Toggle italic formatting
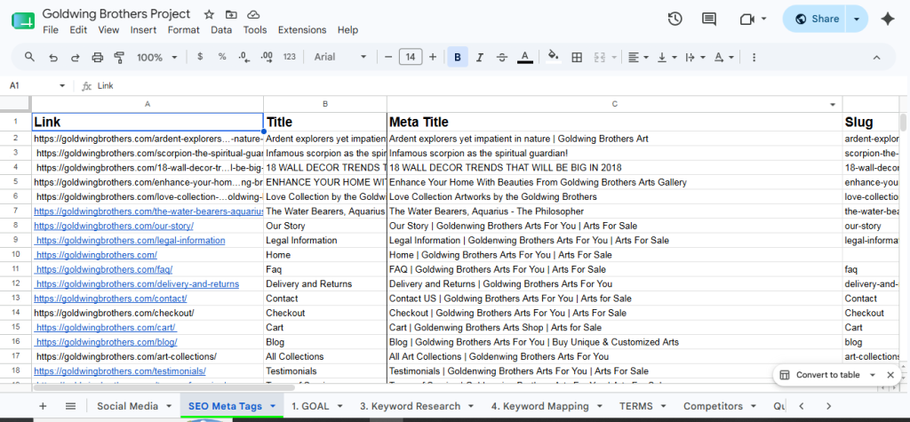 (x=479, y=57)
